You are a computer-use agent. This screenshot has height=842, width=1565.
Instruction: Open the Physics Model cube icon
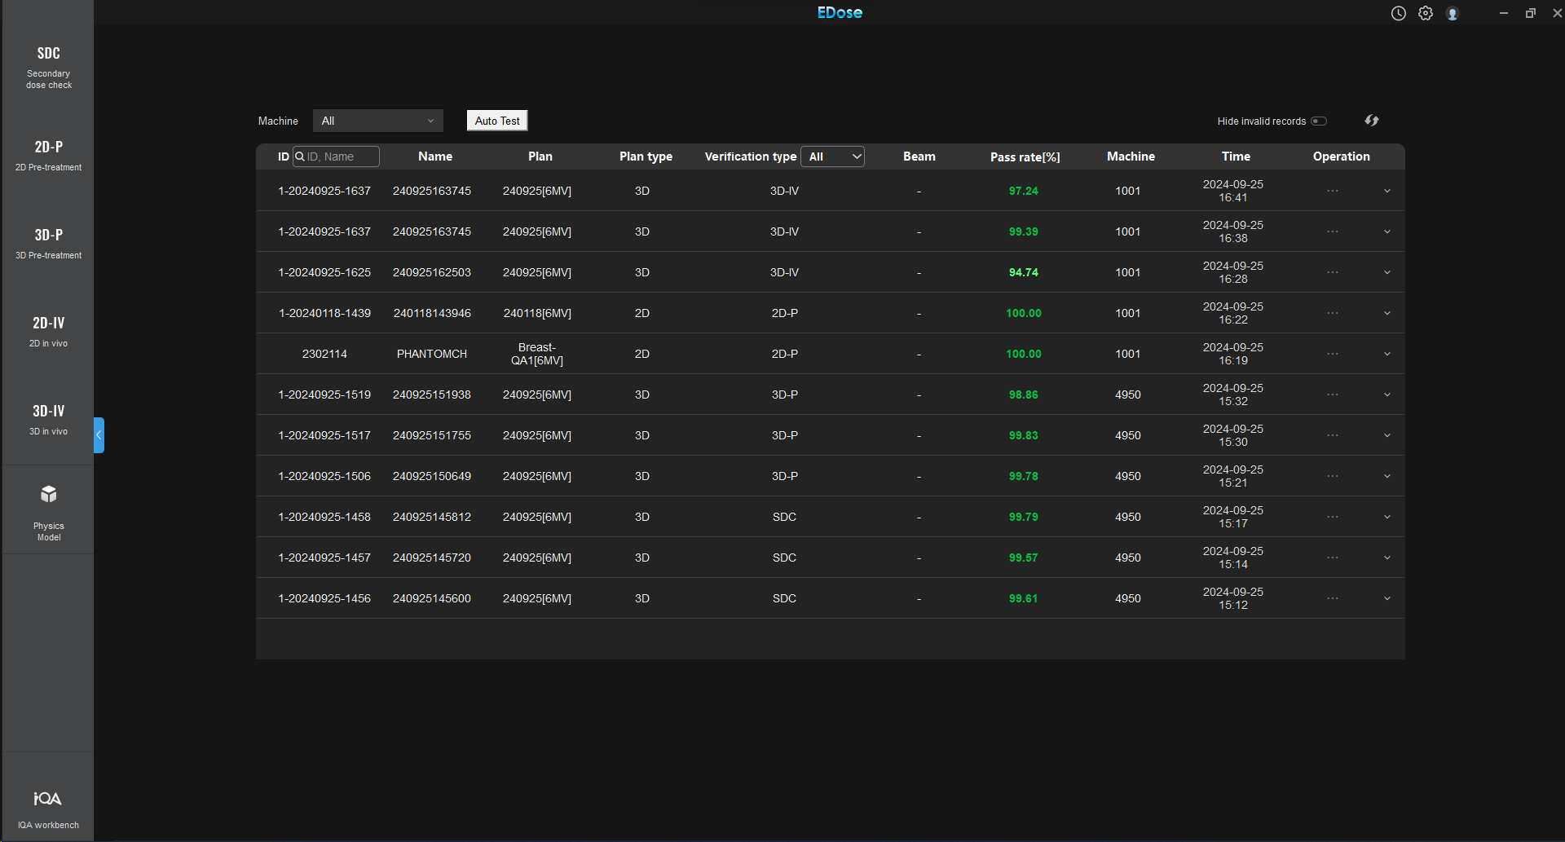(x=49, y=495)
